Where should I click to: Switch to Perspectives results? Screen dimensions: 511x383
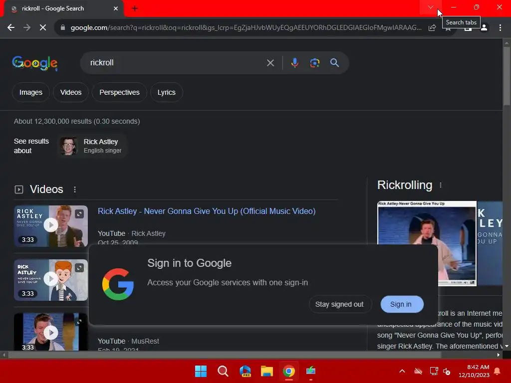(x=119, y=92)
